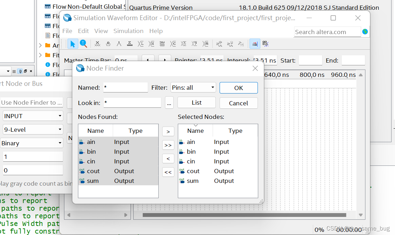Select 'cout' in Selected Nodes list

click(x=218, y=171)
